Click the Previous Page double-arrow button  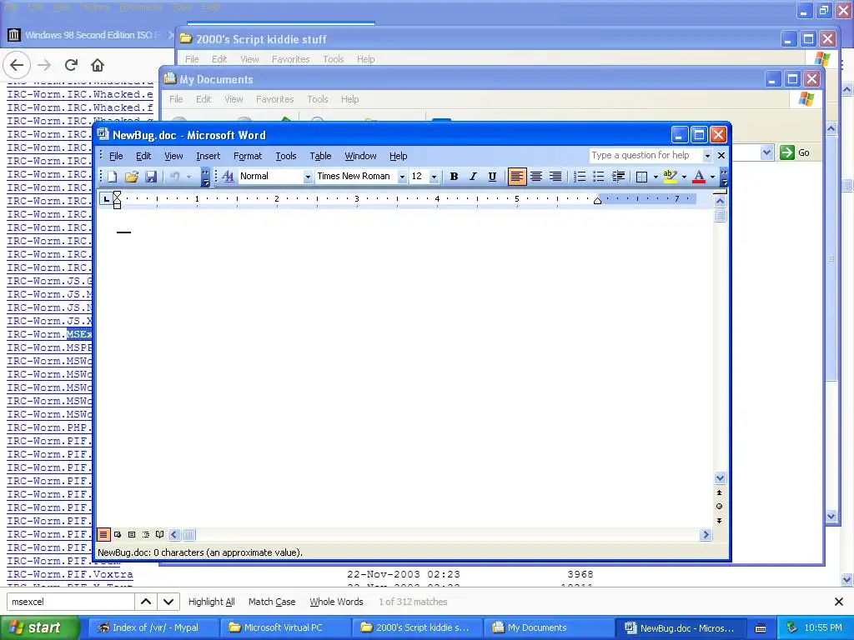tap(720, 492)
